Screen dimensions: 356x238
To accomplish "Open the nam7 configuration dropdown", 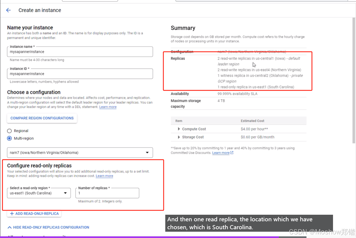I will point(80,153).
